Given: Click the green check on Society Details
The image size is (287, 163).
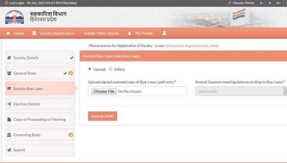Looking at the screenshot, I should click(x=71, y=58).
